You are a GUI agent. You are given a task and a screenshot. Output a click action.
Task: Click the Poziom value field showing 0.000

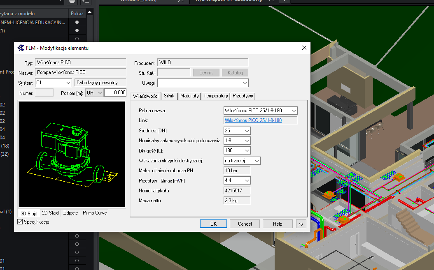coord(115,93)
